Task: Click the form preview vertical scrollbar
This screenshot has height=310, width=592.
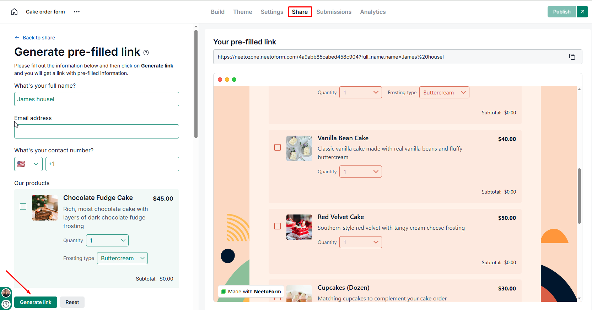Action: 579,196
